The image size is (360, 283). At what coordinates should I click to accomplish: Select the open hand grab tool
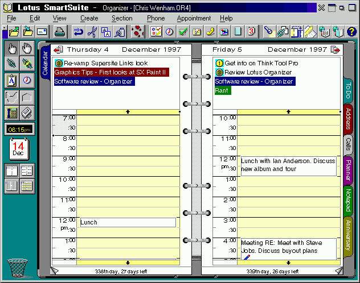point(27,48)
